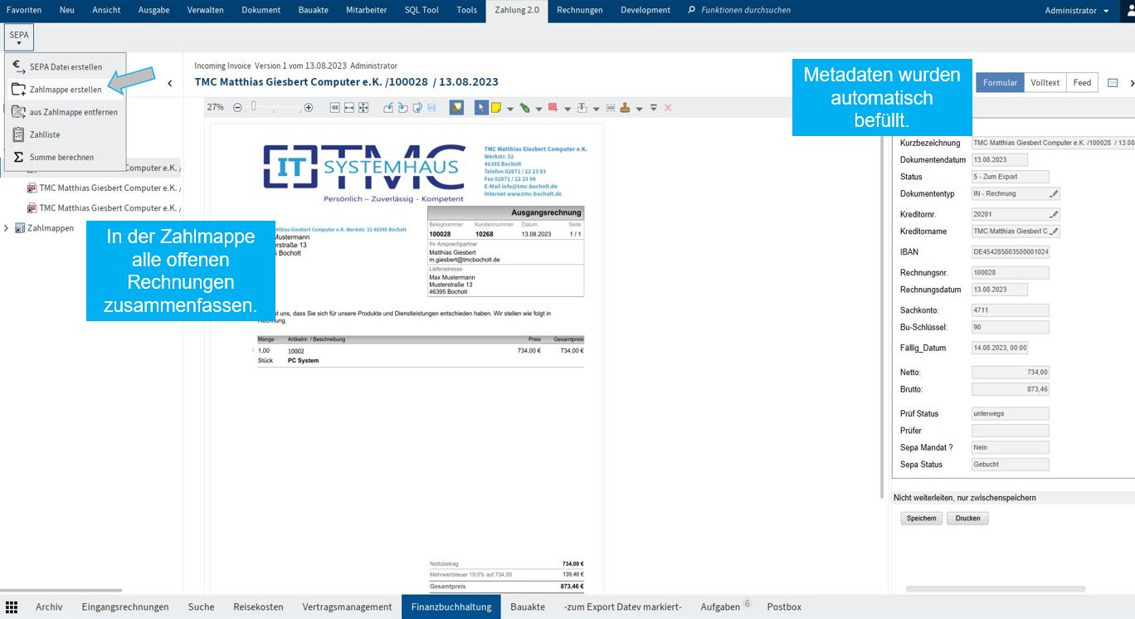Click the Speichern button
This screenshot has height=619, width=1135.
click(x=921, y=518)
